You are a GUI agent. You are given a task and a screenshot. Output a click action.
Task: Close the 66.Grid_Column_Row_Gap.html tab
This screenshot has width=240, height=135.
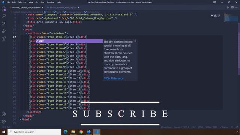tap(42, 7)
